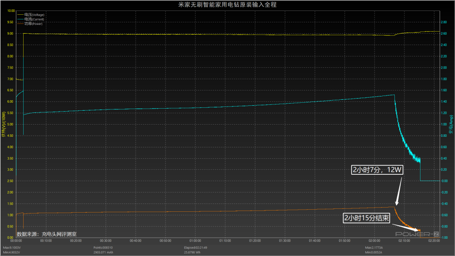
Task: Click the 01:00:00 time axis label
Action: pos(195,241)
